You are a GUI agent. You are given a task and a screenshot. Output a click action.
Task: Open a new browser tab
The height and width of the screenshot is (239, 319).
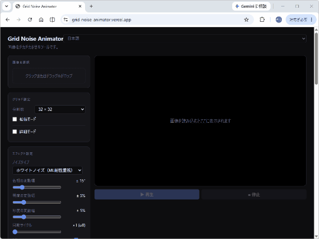(x=91, y=6)
